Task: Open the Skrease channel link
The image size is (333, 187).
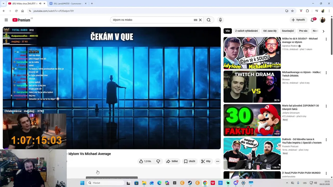Action: [x=286, y=79]
